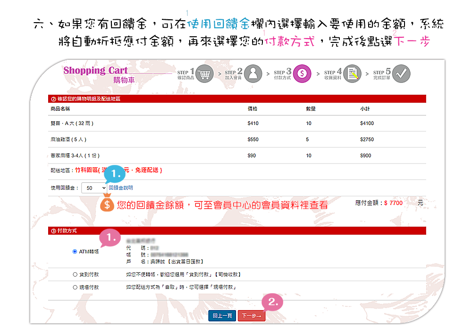Click the Step 4 shipping form icon
This screenshot has width=472, height=336.
(352, 74)
